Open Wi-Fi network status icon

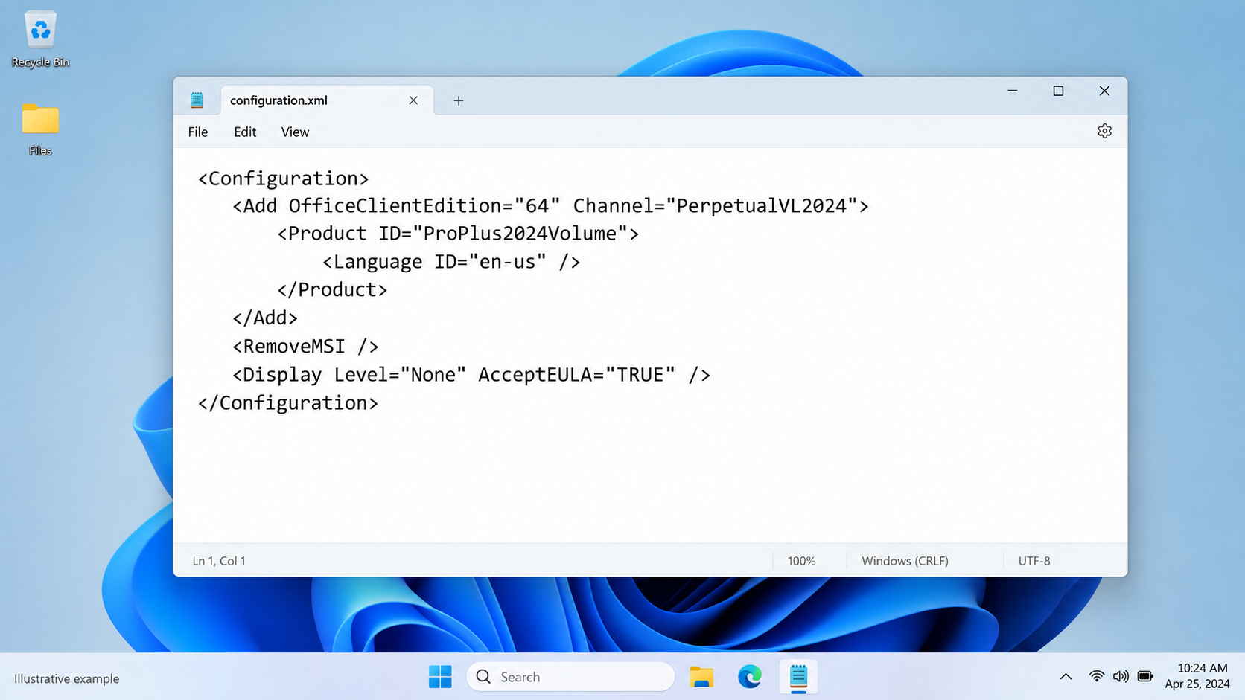coord(1096,677)
